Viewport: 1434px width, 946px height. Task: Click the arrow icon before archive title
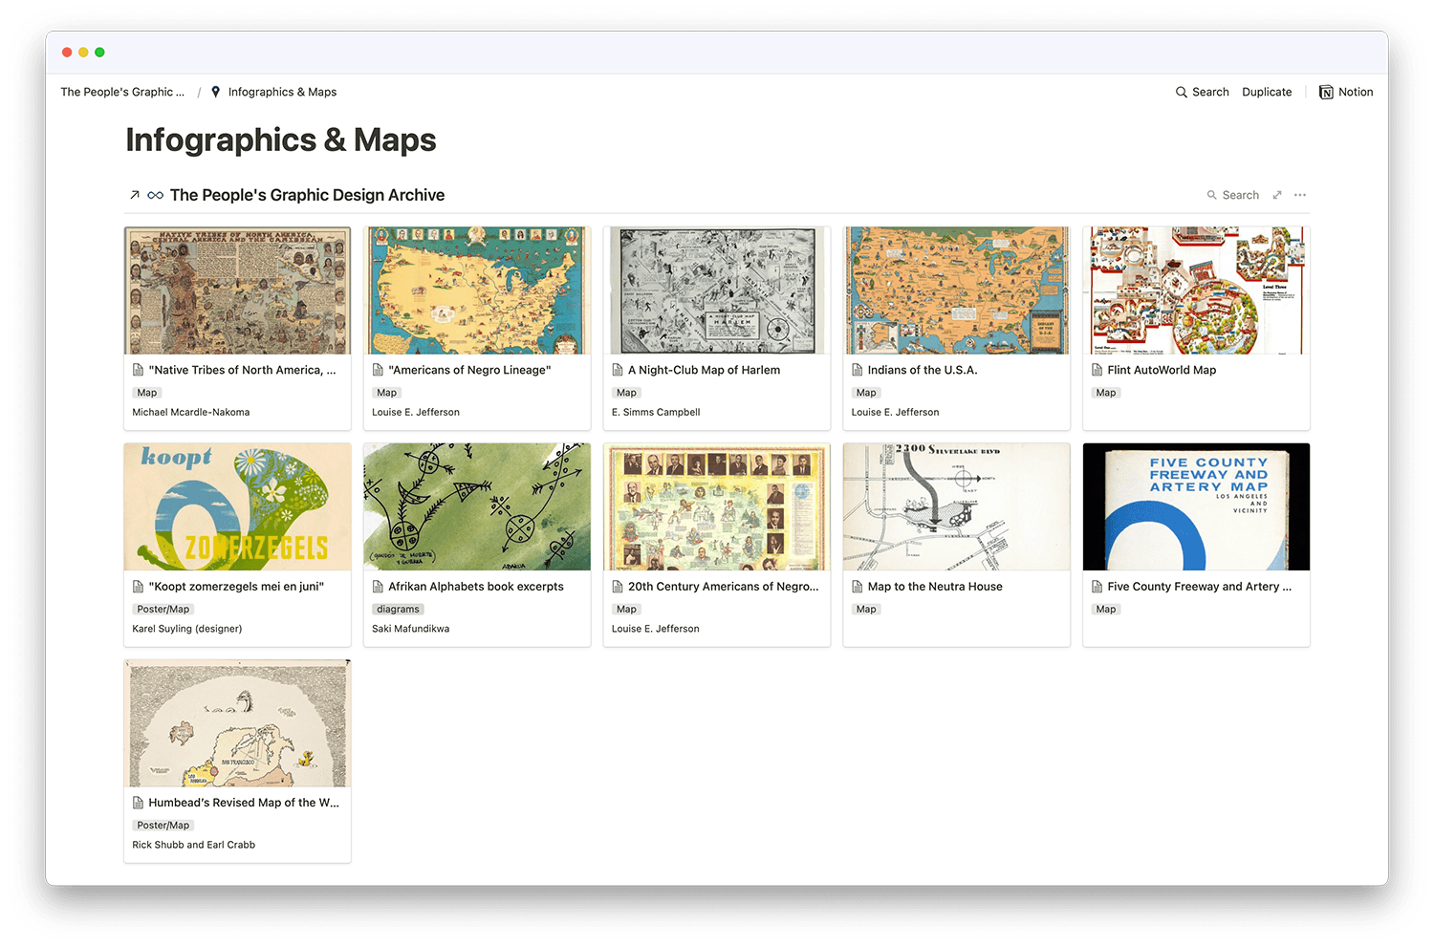(135, 195)
